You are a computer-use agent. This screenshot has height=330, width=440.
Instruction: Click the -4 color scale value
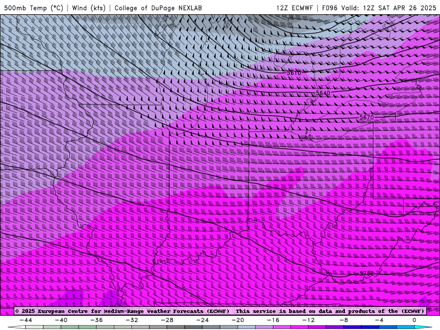pyautogui.click(x=379, y=320)
